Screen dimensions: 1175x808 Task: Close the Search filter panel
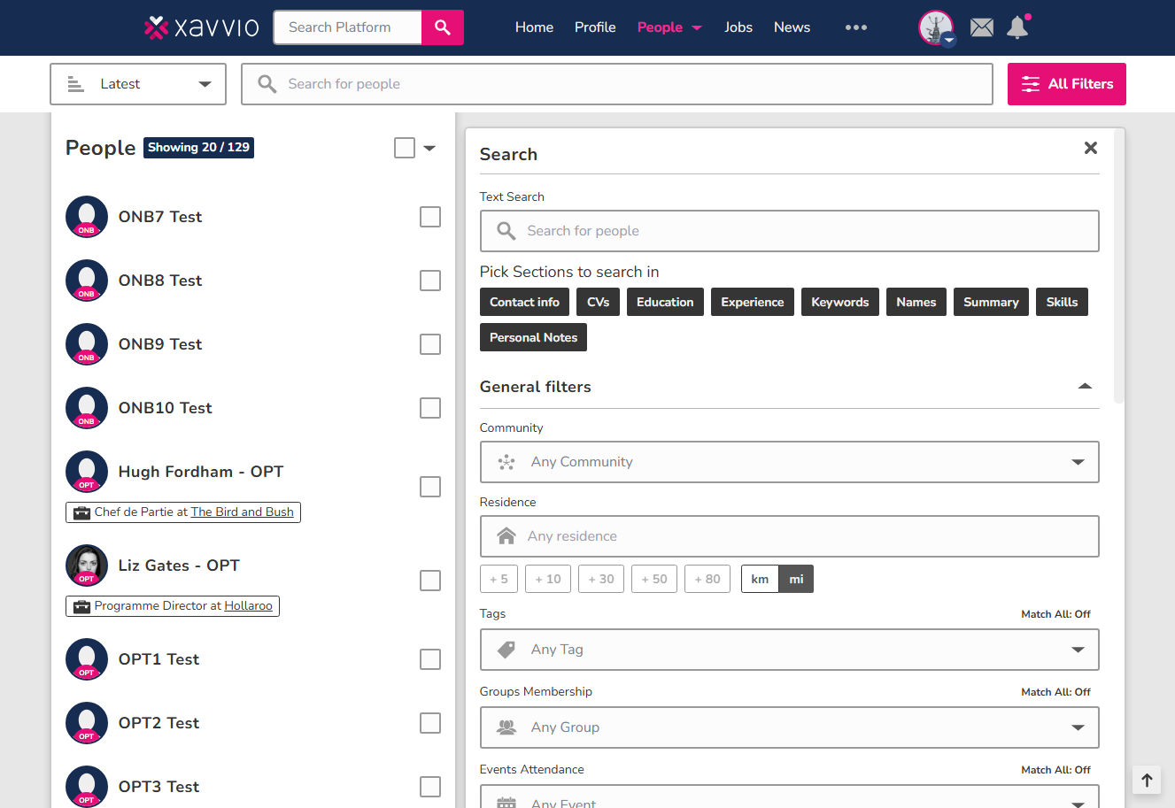coord(1091,148)
